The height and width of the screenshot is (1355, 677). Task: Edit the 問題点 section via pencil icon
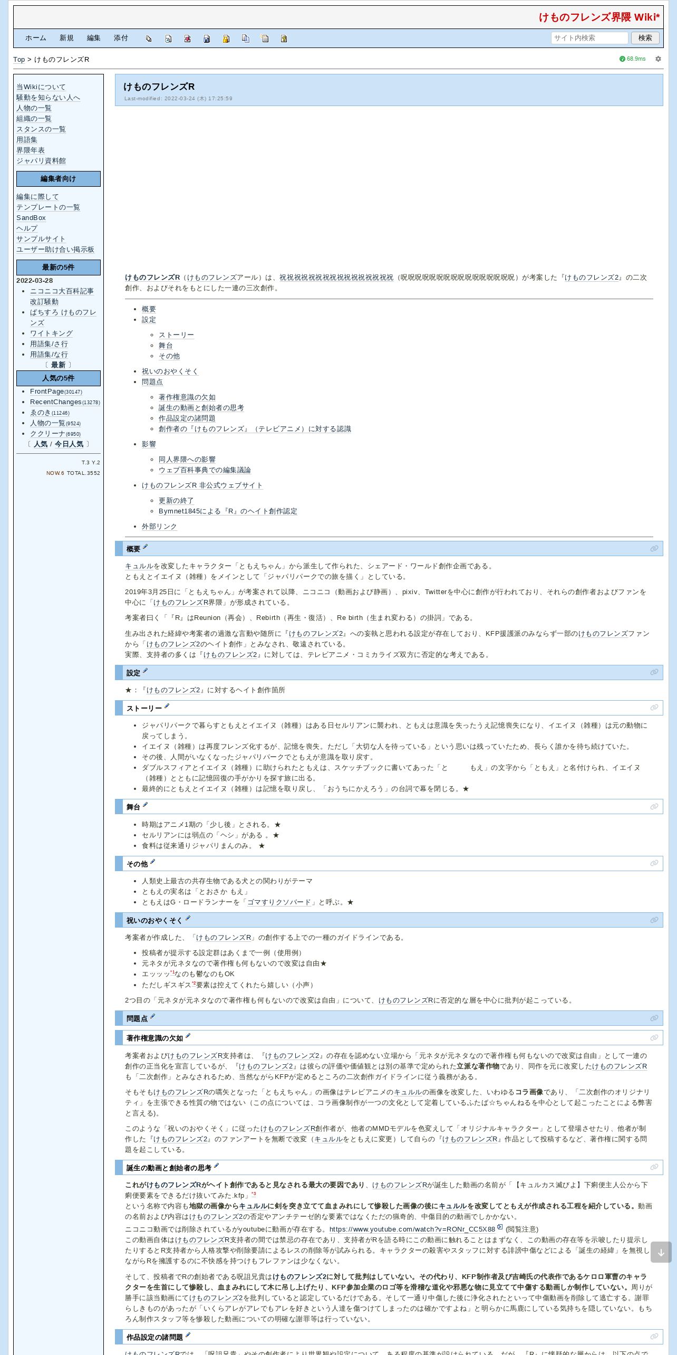click(153, 1016)
